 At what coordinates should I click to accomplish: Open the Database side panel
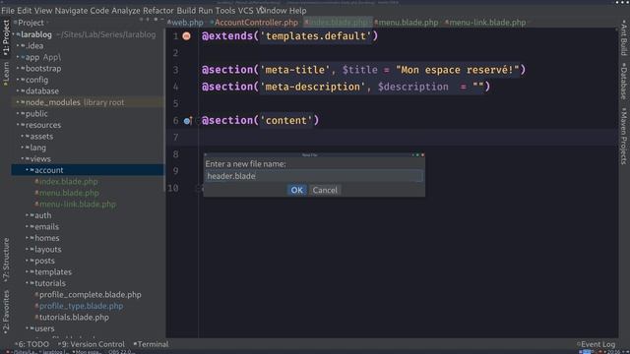pos(623,81)
